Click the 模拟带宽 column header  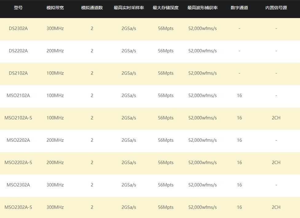coord(55,8)
